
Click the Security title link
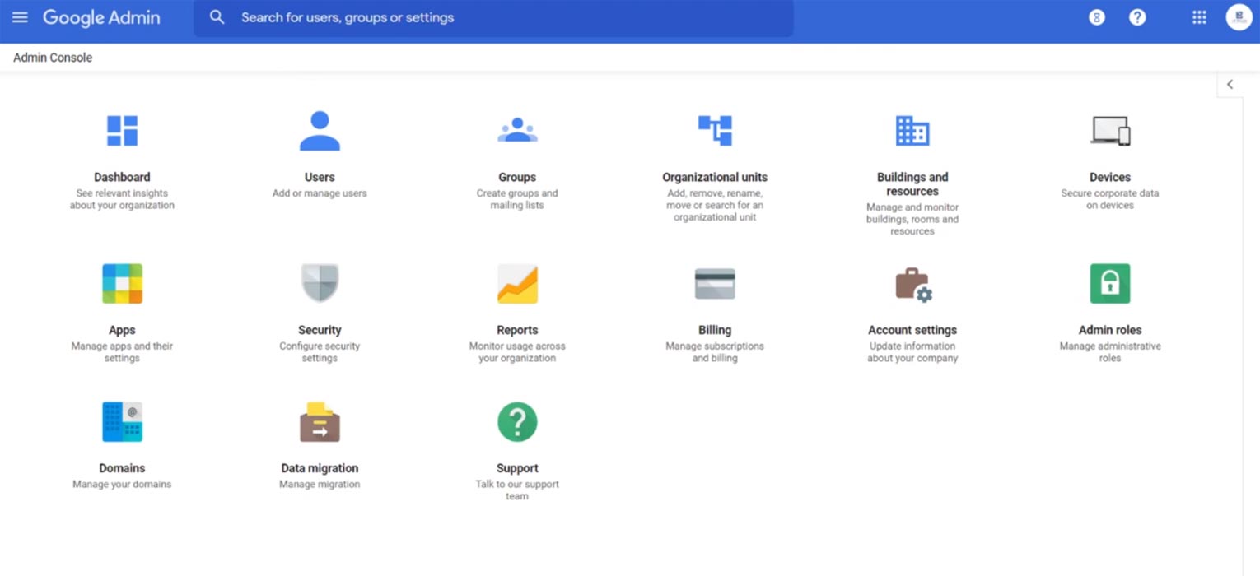(320, 330)
